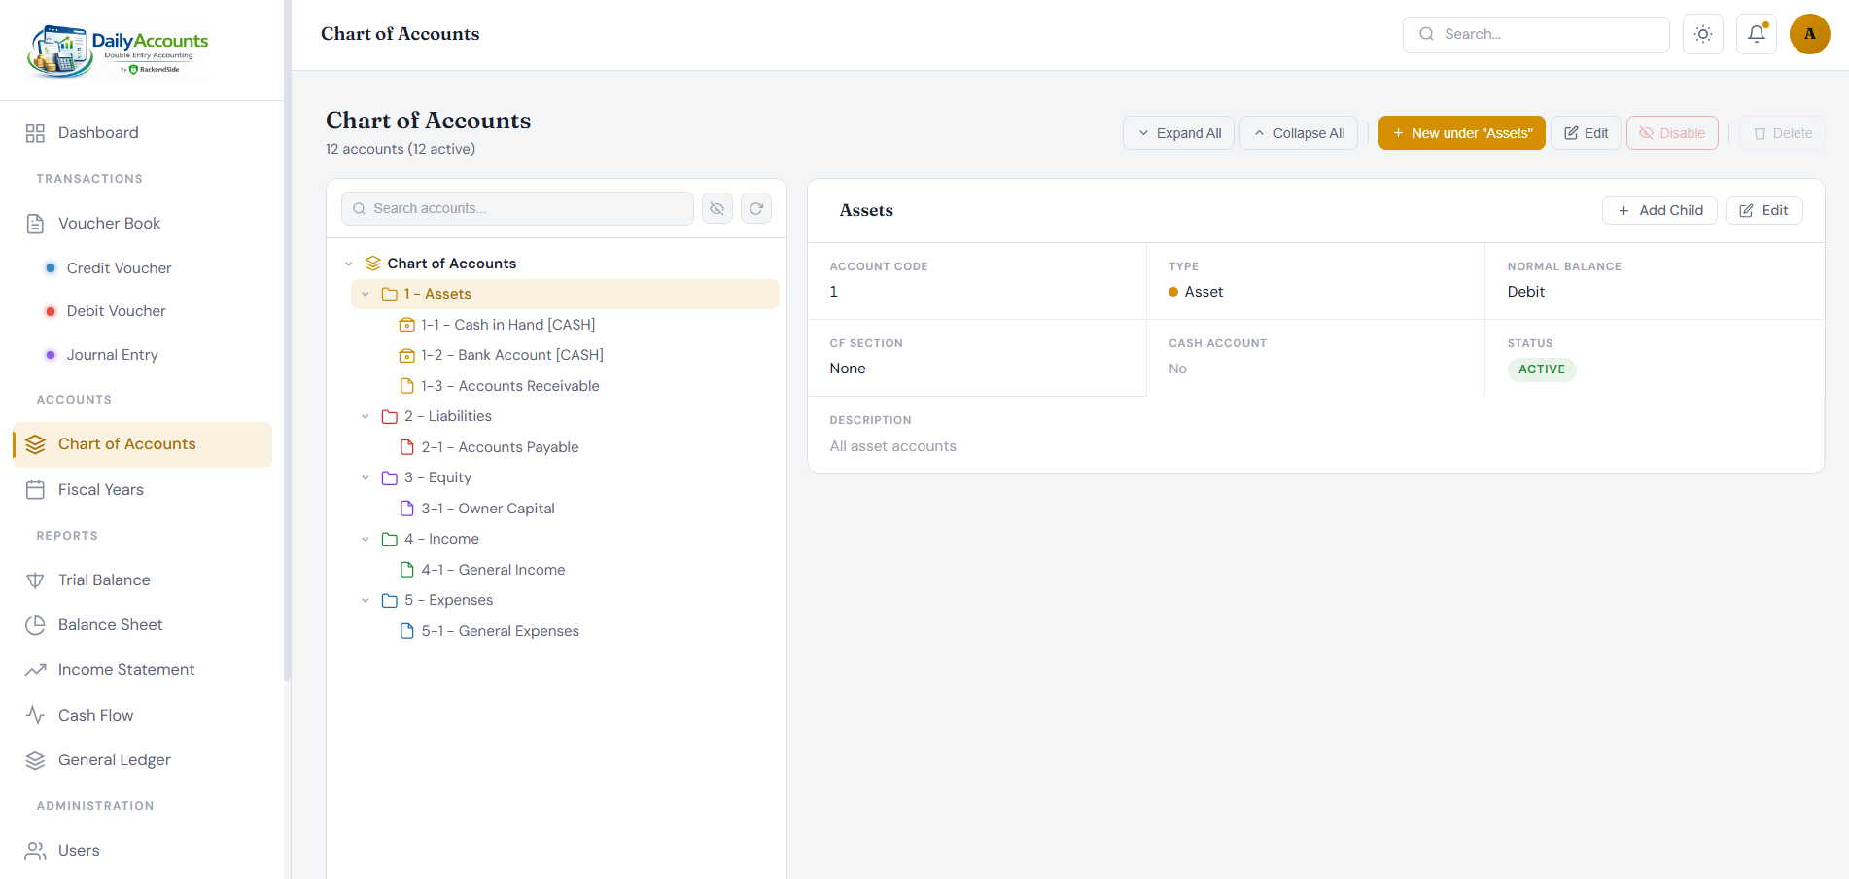Open the notifications bell
This screenshot has width=1849, height=879.
click(1756, 33)
